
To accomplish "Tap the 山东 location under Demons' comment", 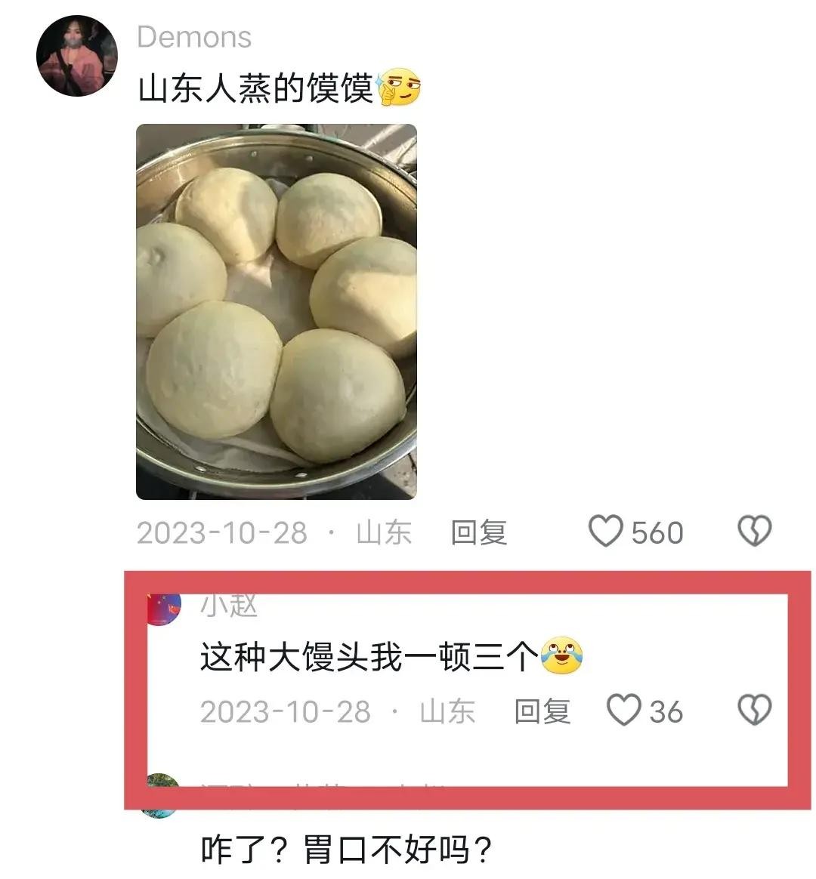I will point(384,532).
